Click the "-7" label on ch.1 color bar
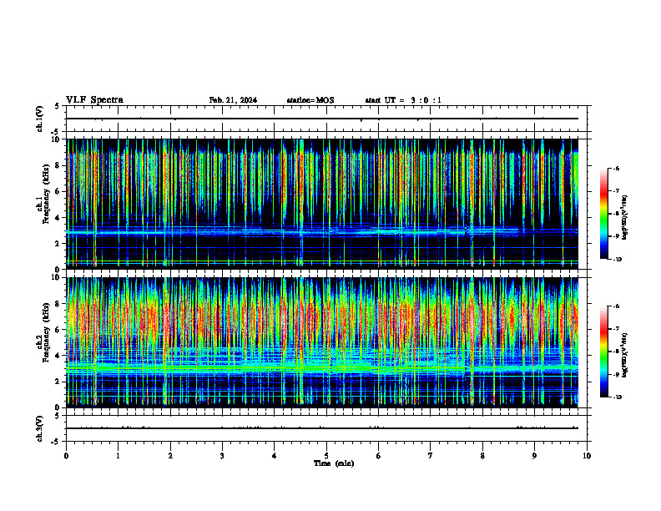The height and width of the screenshot is (511, 661). (616, 191)
